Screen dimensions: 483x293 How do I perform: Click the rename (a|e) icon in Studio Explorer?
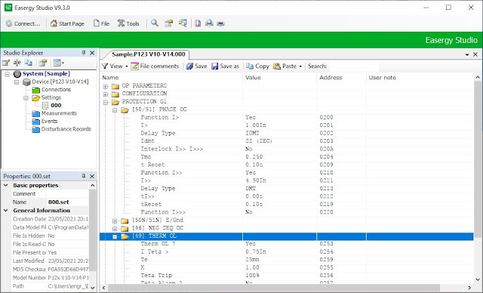pyautogui.click(x=17, y=63)
